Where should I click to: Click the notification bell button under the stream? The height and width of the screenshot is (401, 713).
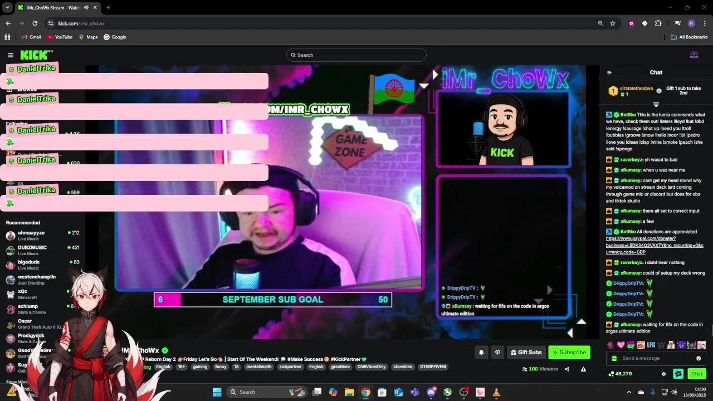coord(481,352)
